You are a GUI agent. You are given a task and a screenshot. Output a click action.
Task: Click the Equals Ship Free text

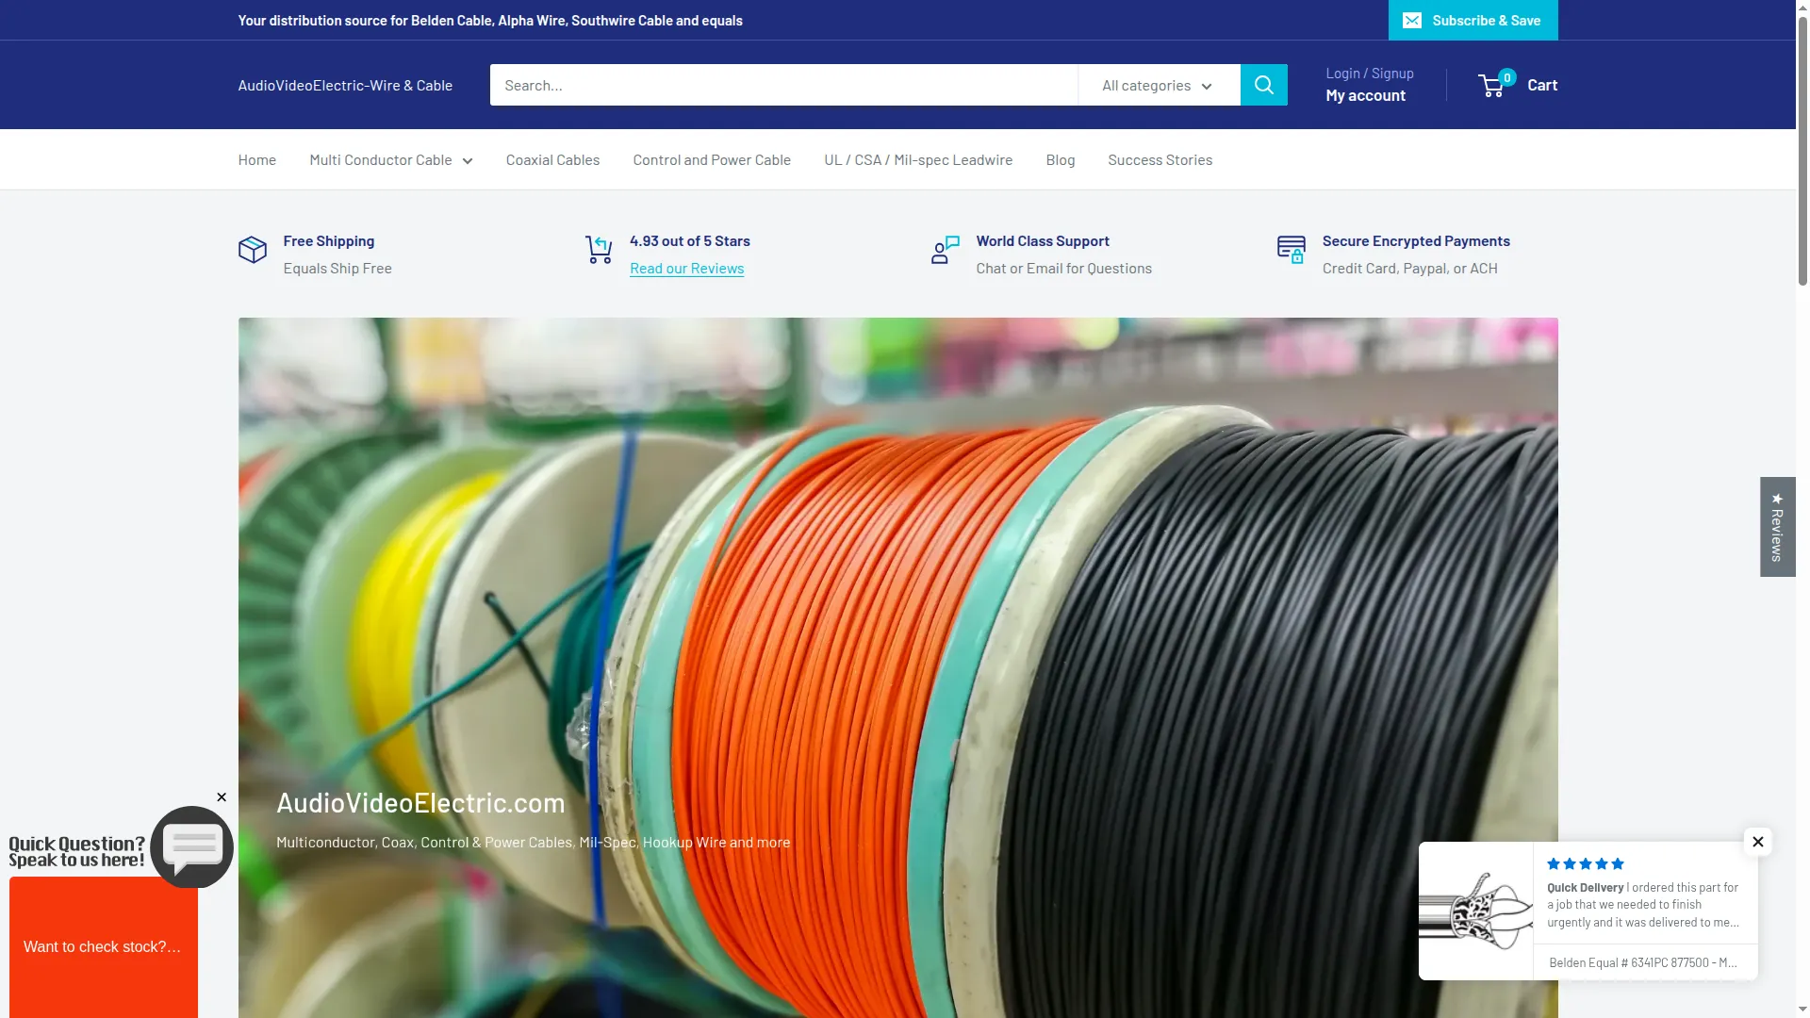[337, 269]
